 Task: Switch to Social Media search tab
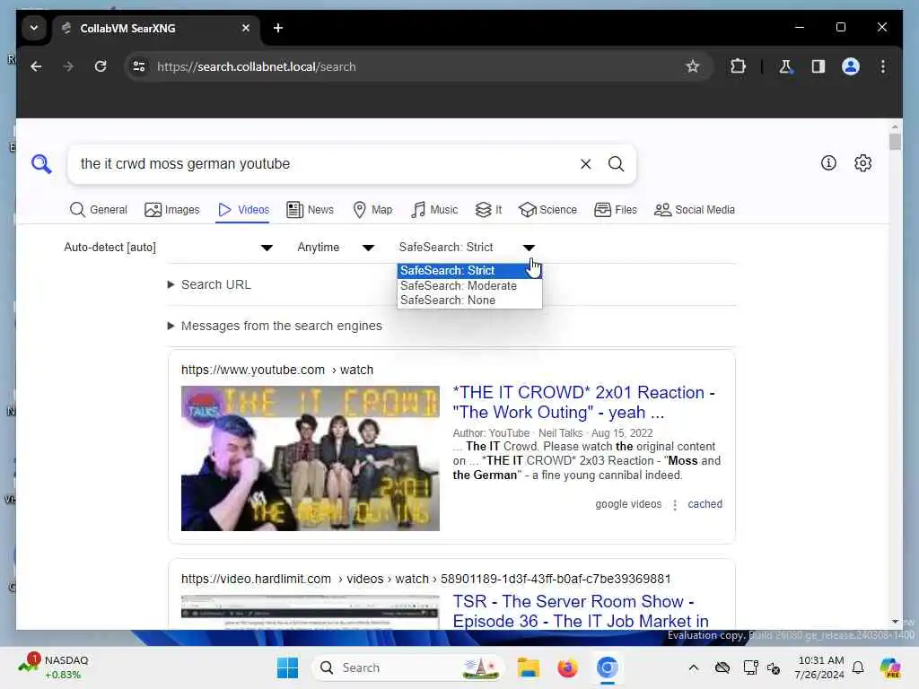pyautogui.click(x=694, y=210)
